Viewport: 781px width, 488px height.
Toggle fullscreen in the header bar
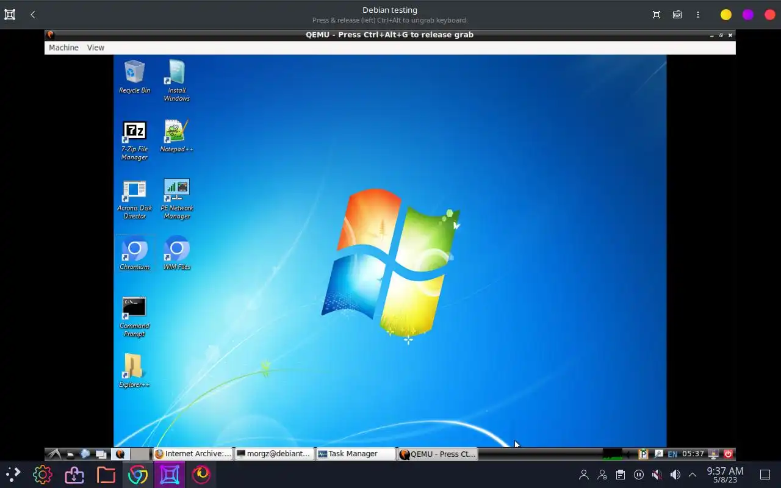point(657,15)
